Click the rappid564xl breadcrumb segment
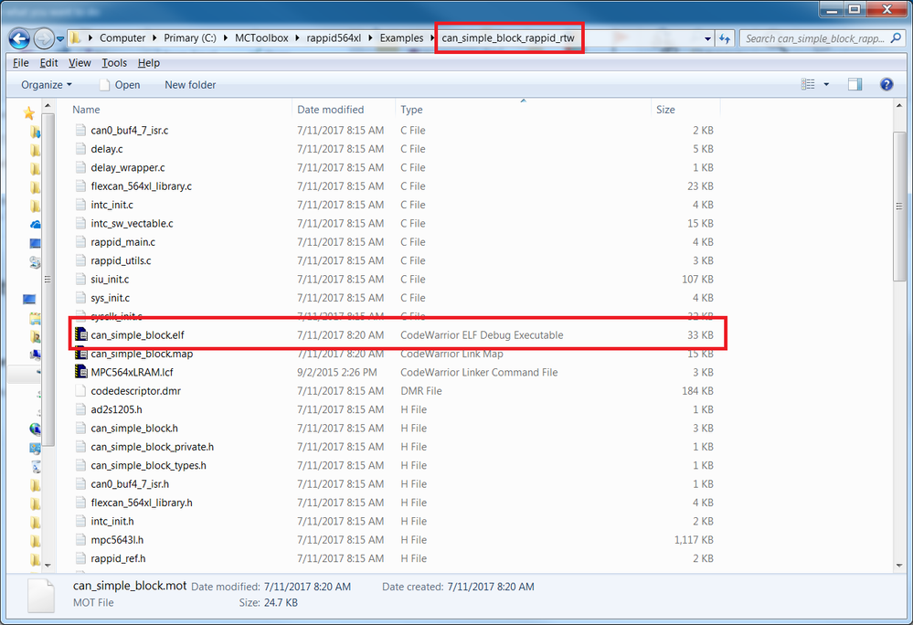This screenshot has height=625, width=913. point(334,38)
